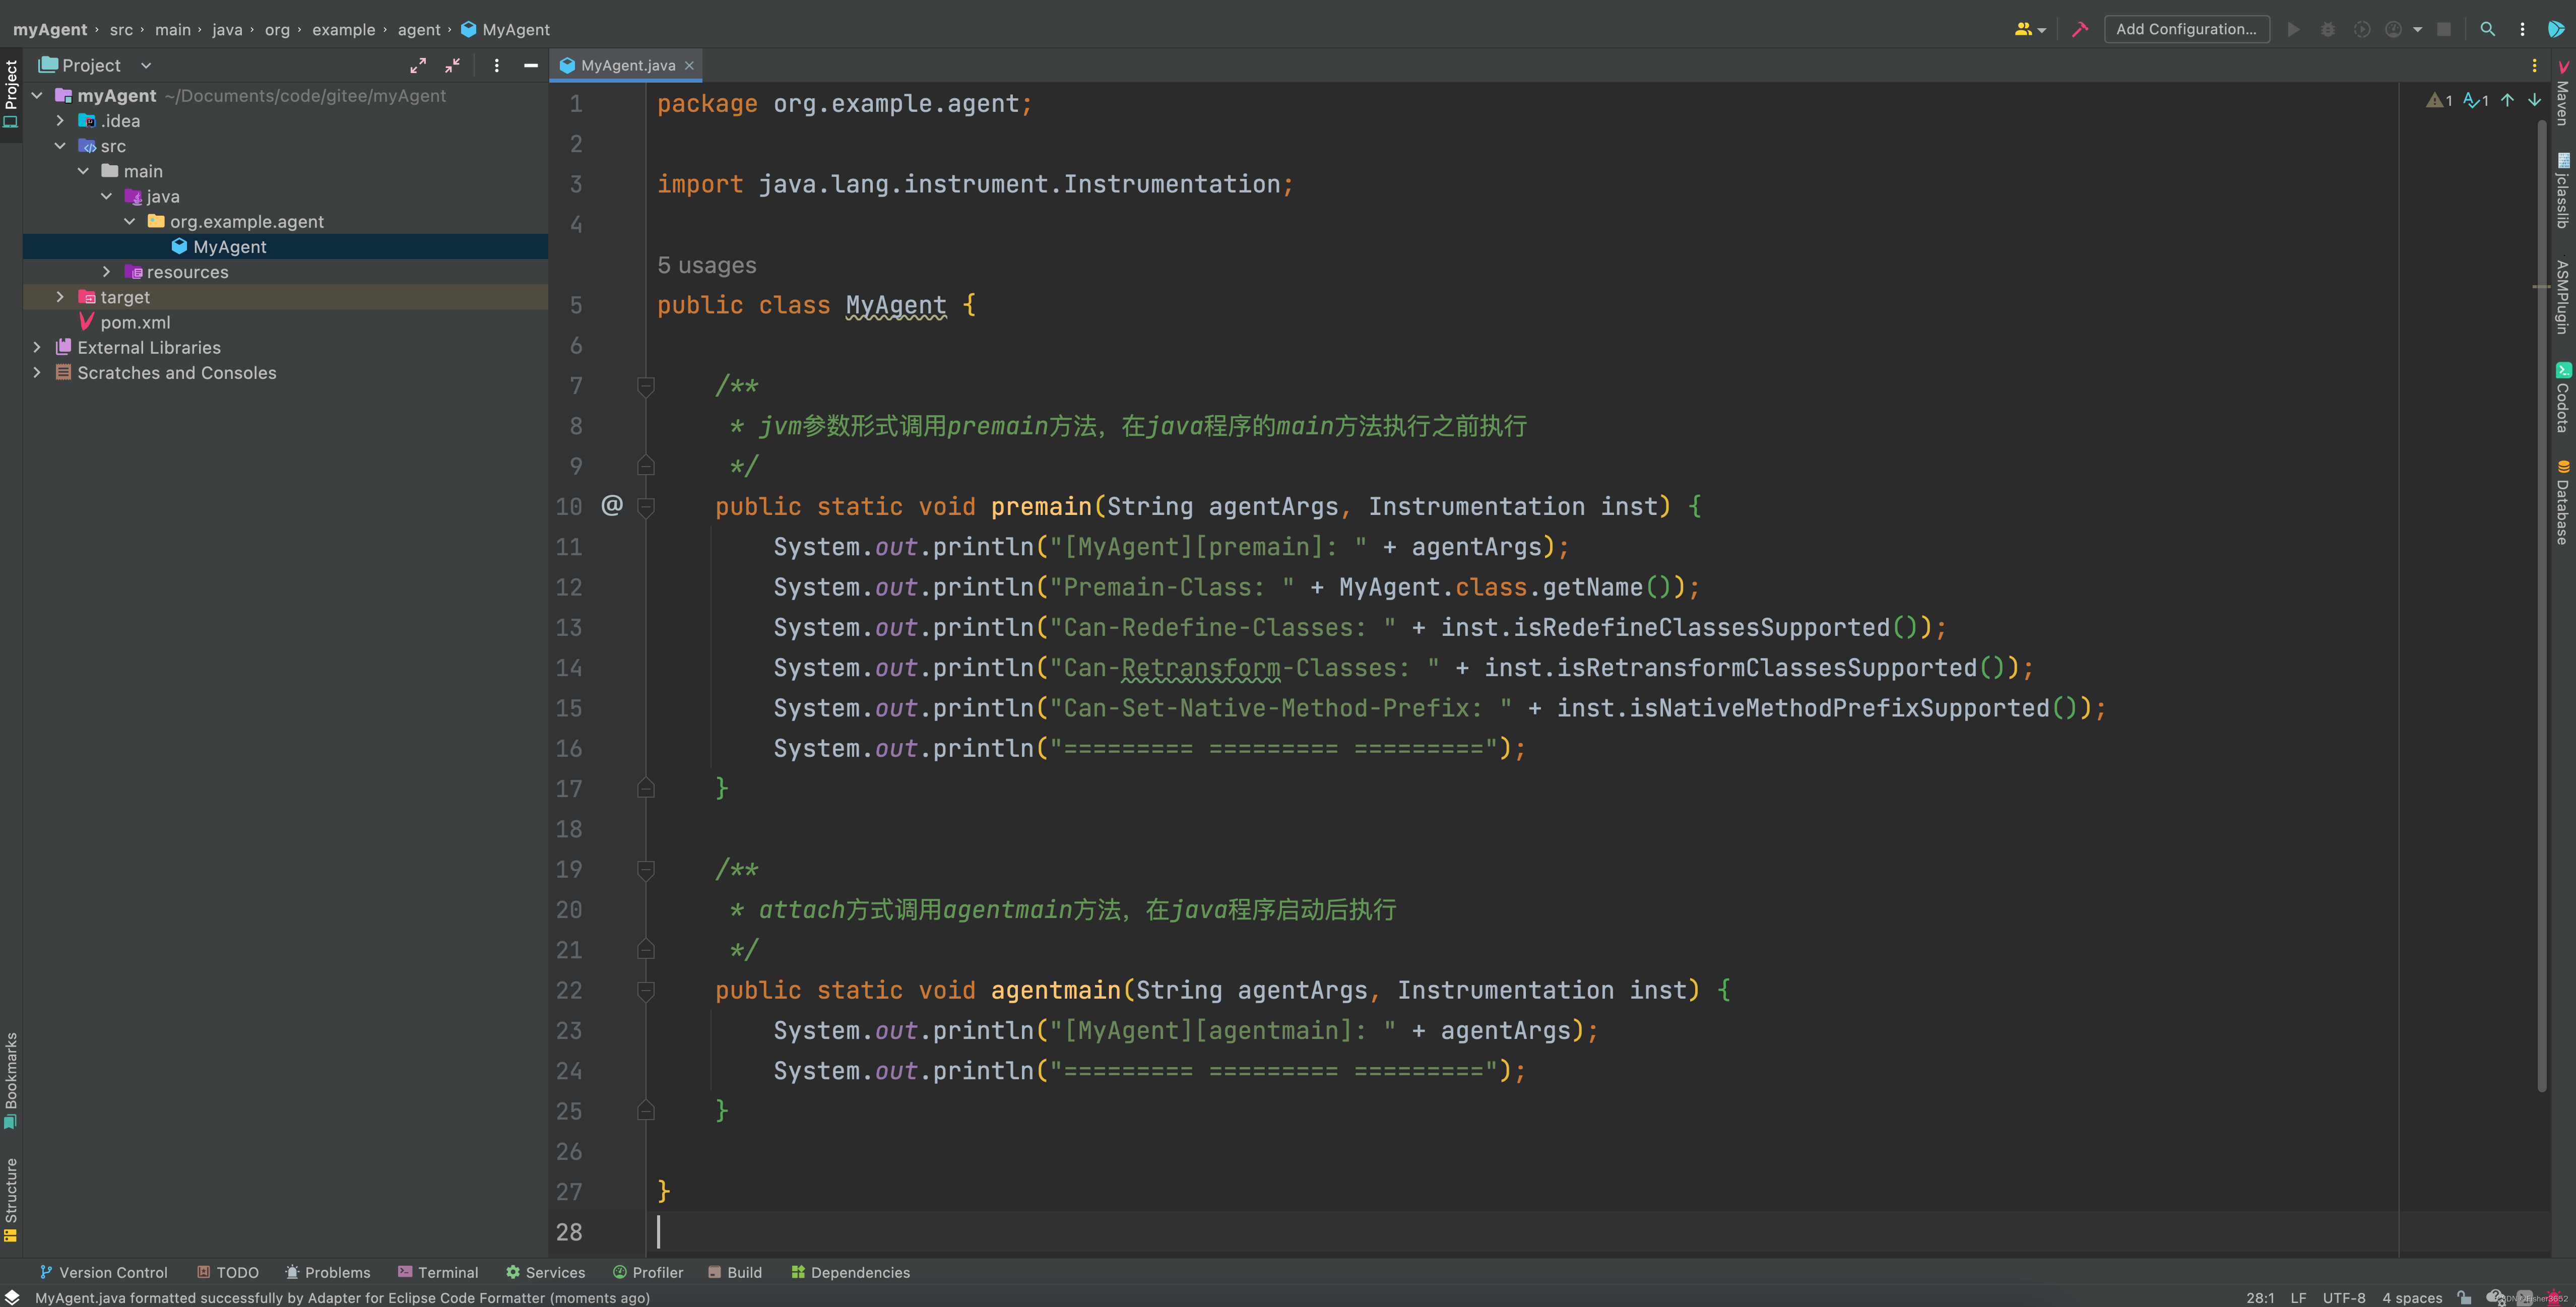Click the LF line separator widget

click(2299, 1298)
